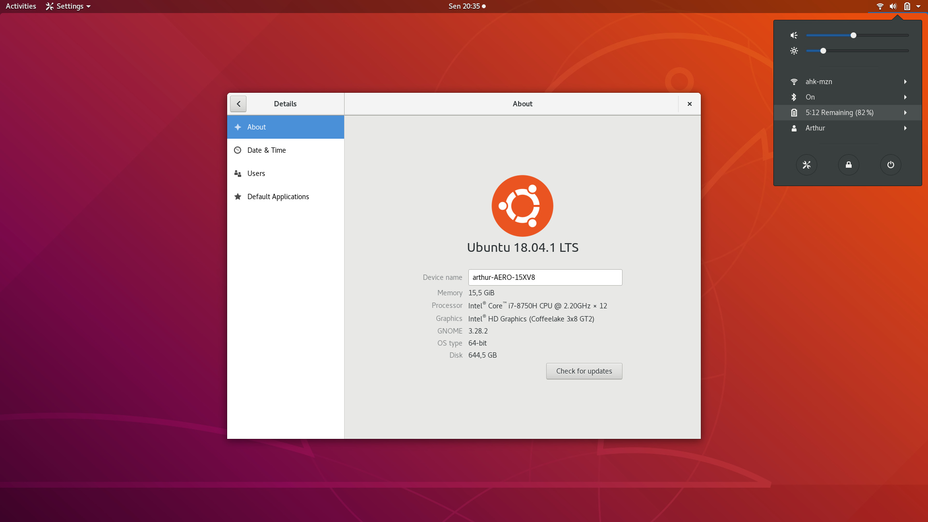Screen dimensions: 928x522
Task: Click the brightness sun icon in system menu
Action: 794,51
